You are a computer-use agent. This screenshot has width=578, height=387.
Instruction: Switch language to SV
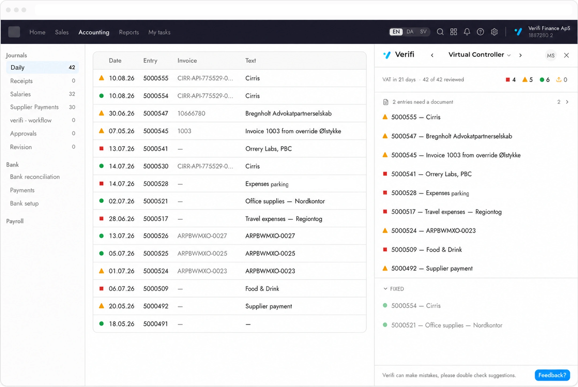coord(423,32)
